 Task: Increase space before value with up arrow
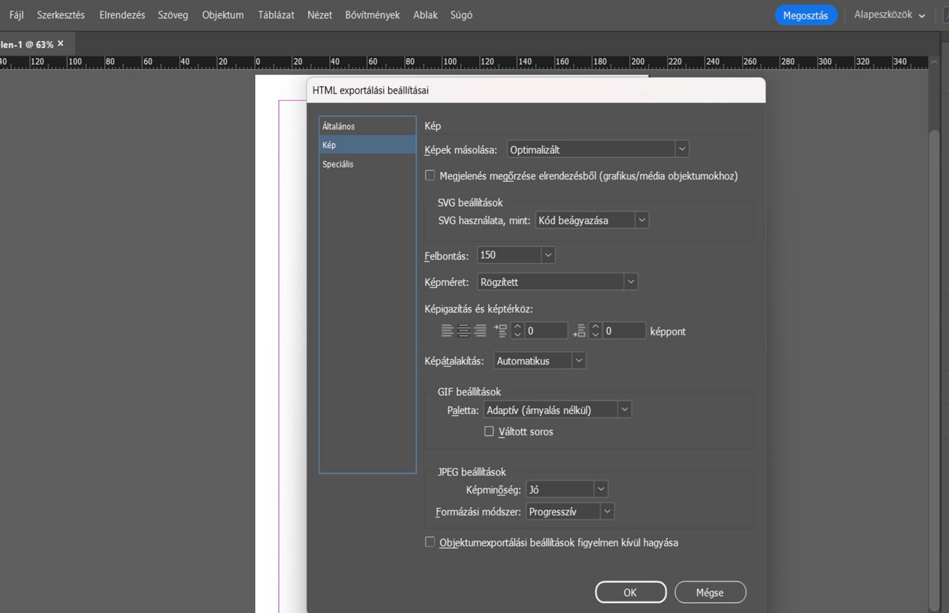click(518, 327)
